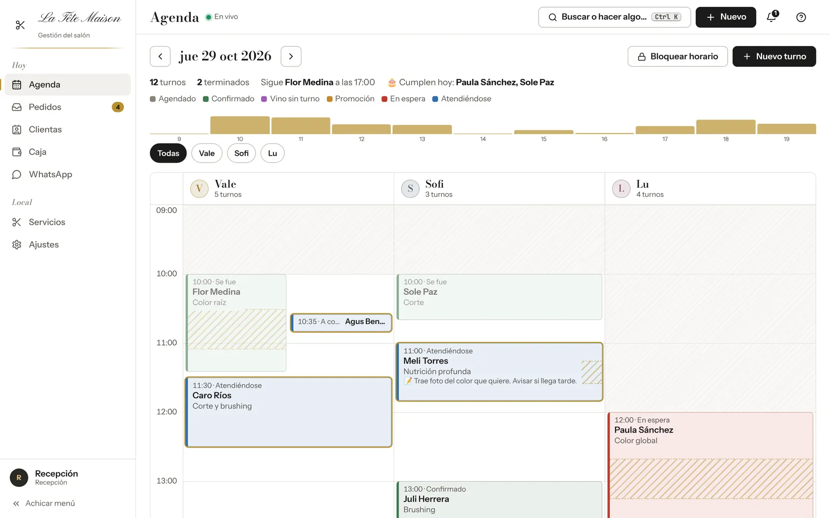Open the Nuevo create menu
Viewport: 830px width, 518px height.
click(726, 17)
